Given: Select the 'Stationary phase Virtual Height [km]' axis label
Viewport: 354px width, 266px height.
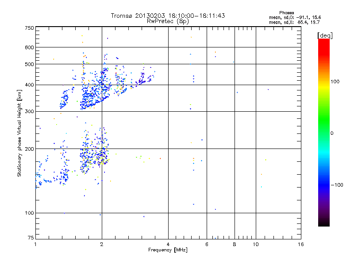Looking at the screenshot, I should (19, 133).
